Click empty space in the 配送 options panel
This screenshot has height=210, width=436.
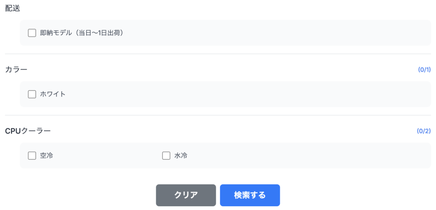point(277,33)
